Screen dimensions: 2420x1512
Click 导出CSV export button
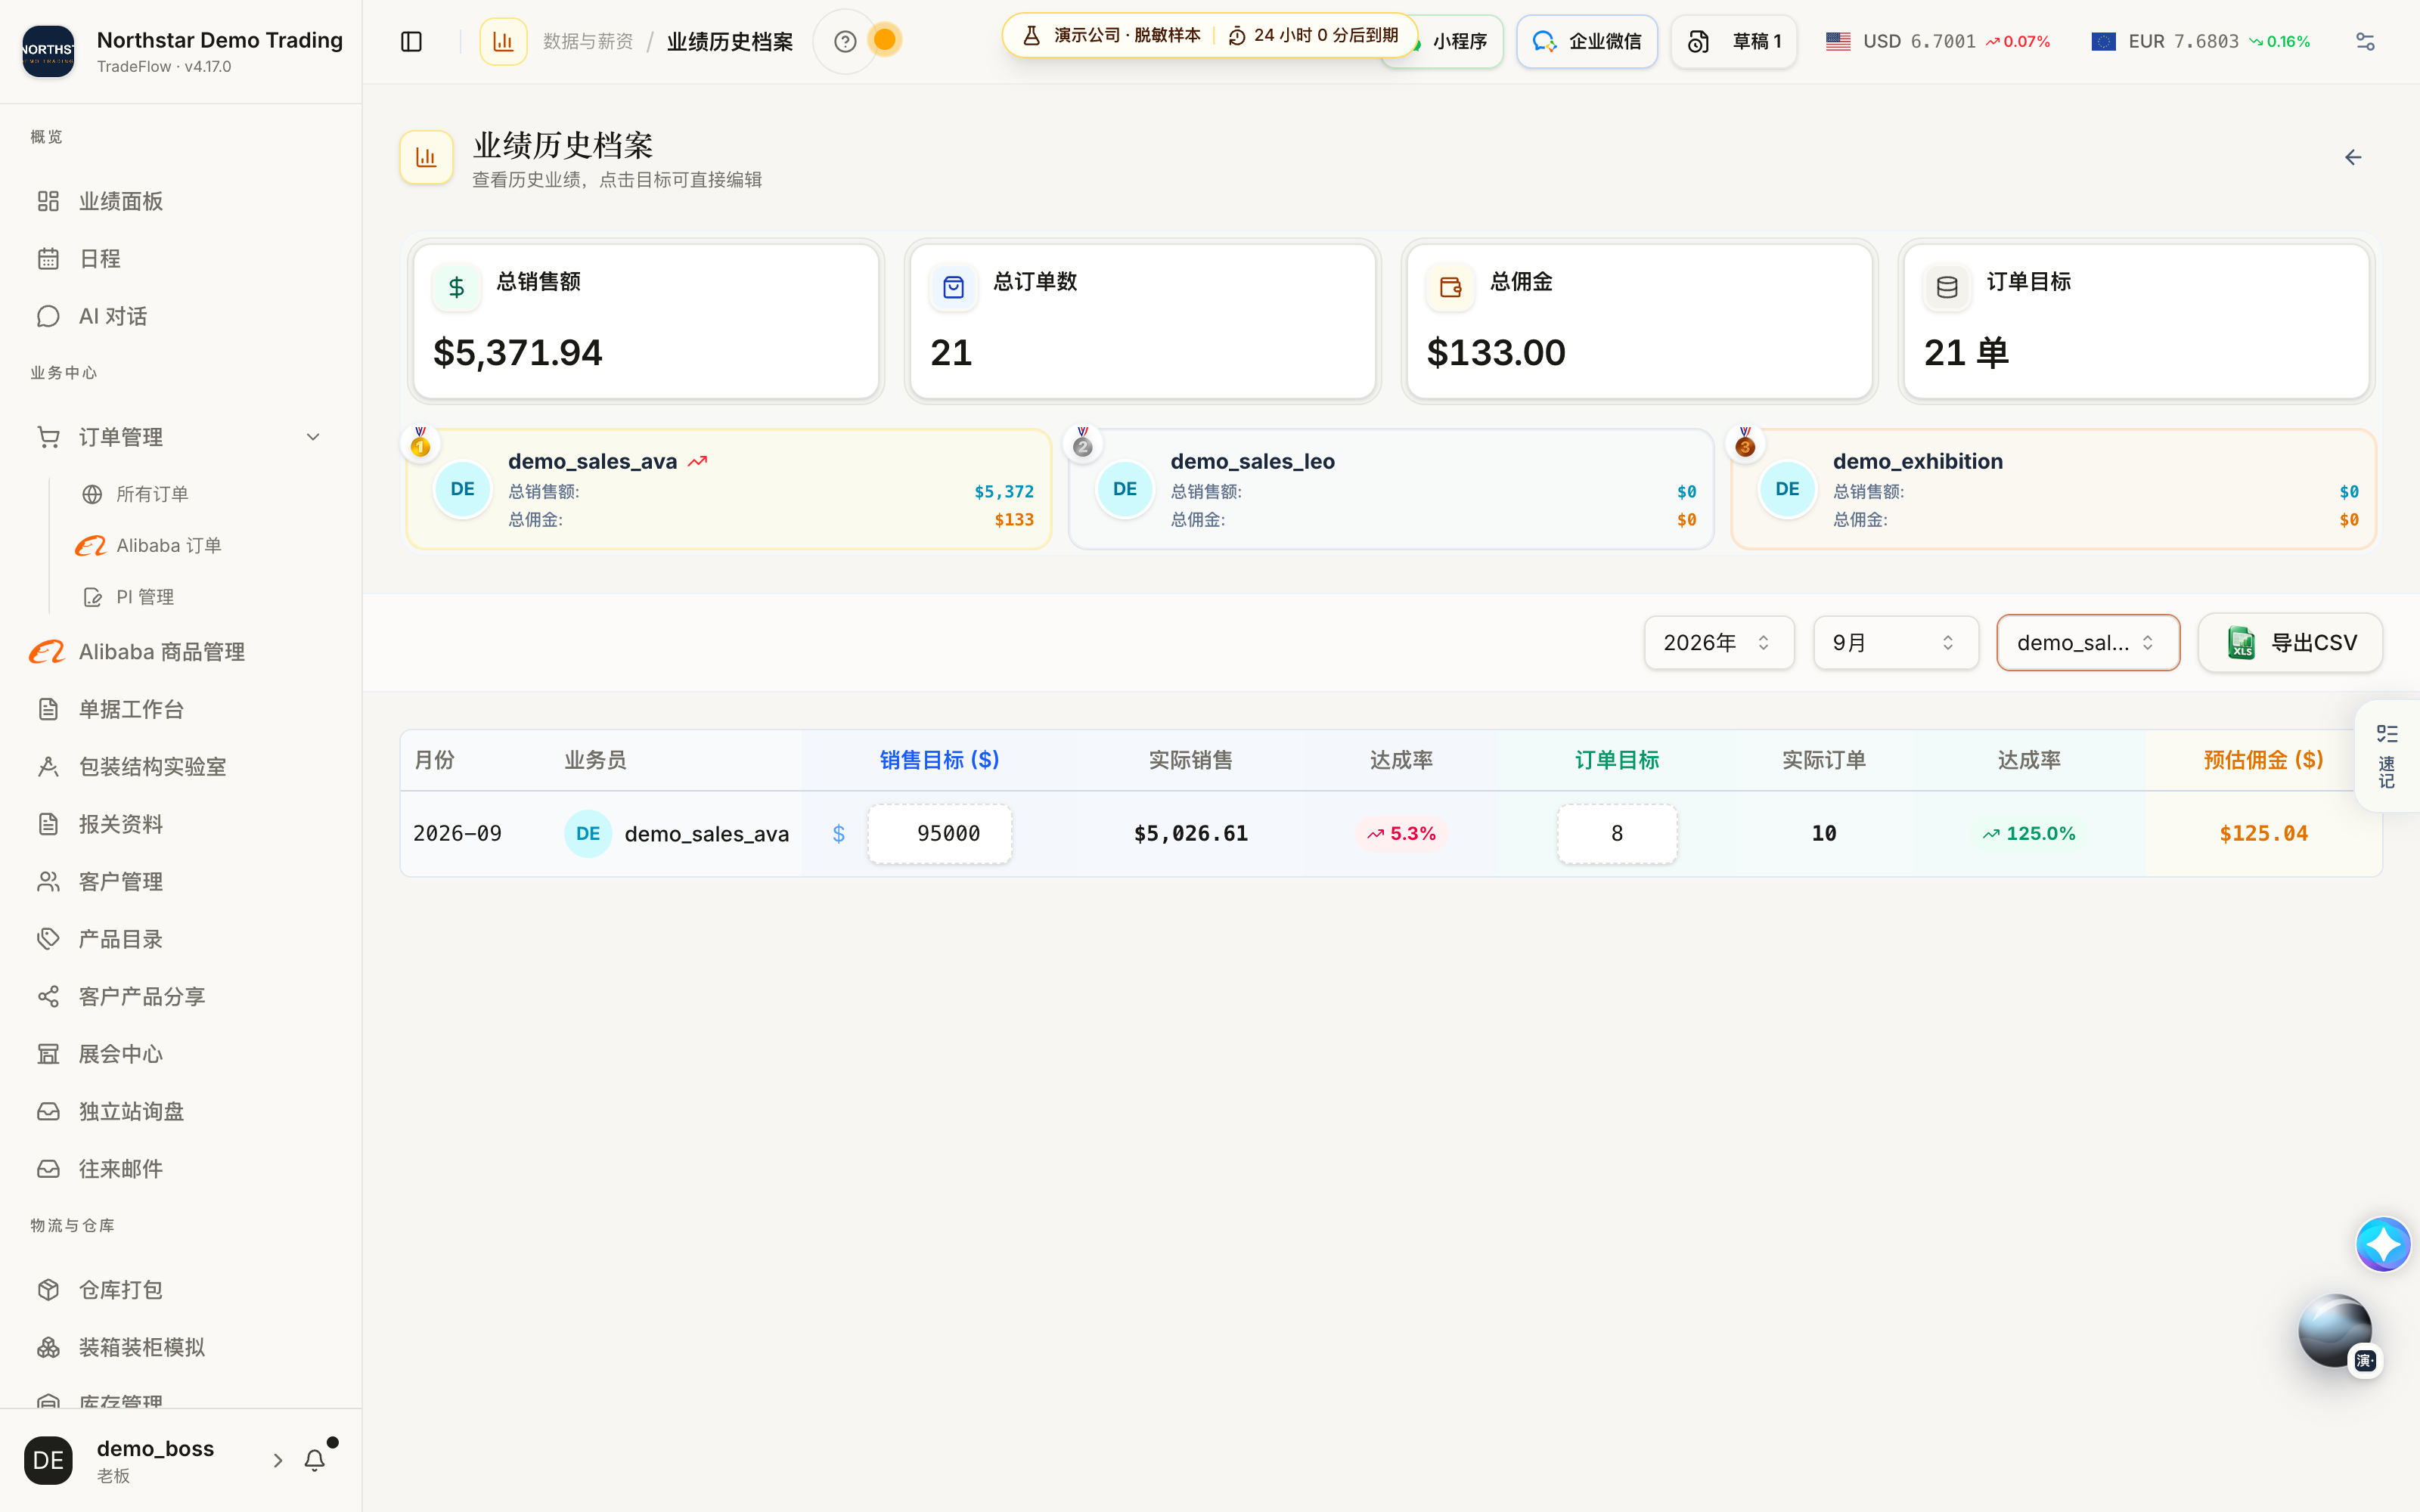click(x=2290, y=643)
